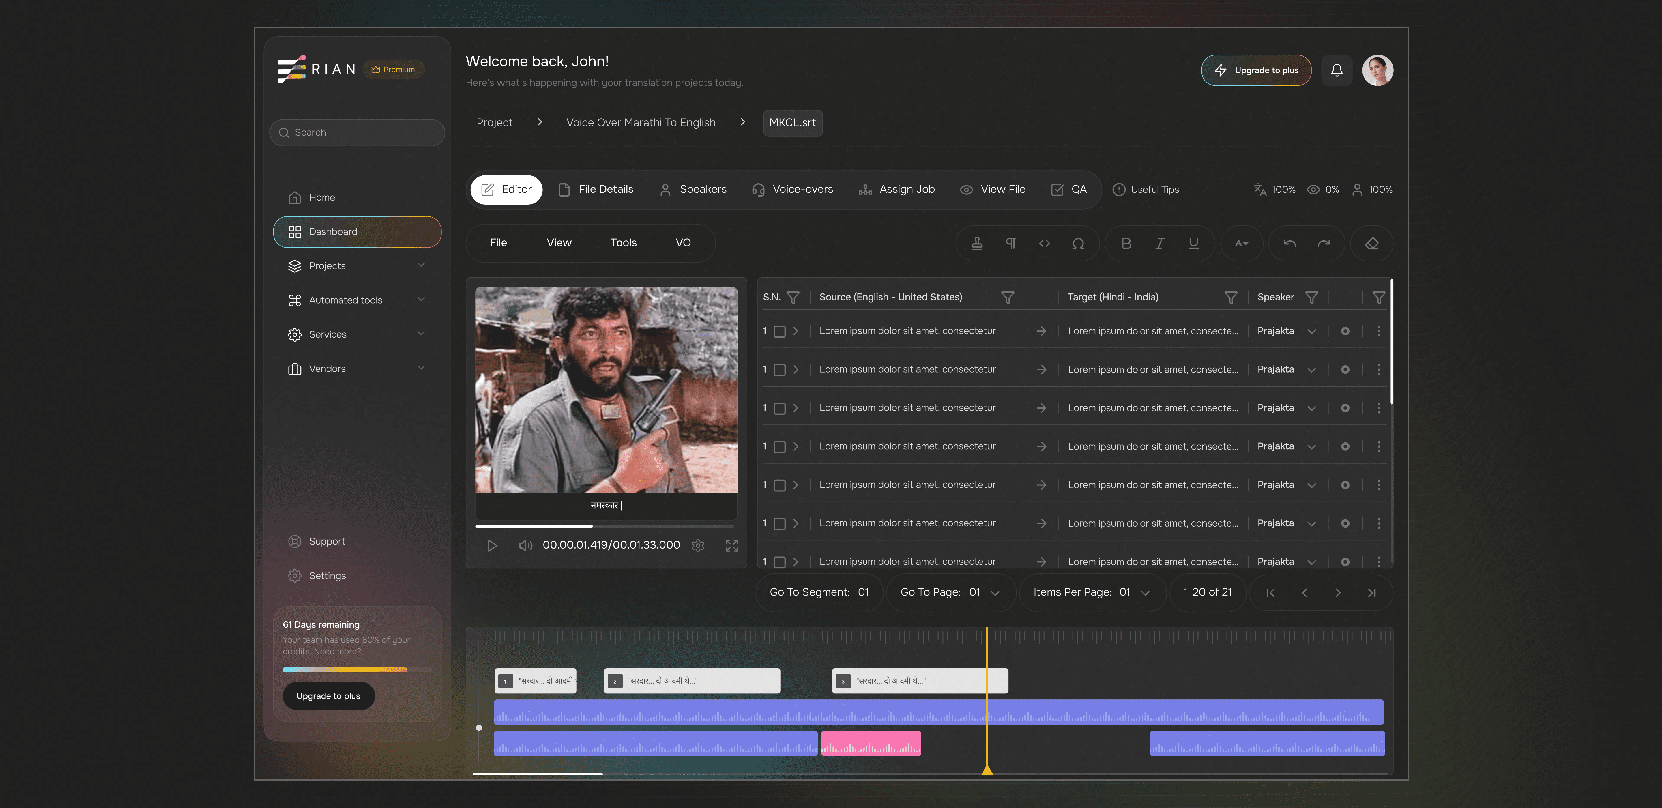Click the undo arrow icon
Screen dimensions: 1662x808
(x=1290, y=243)
